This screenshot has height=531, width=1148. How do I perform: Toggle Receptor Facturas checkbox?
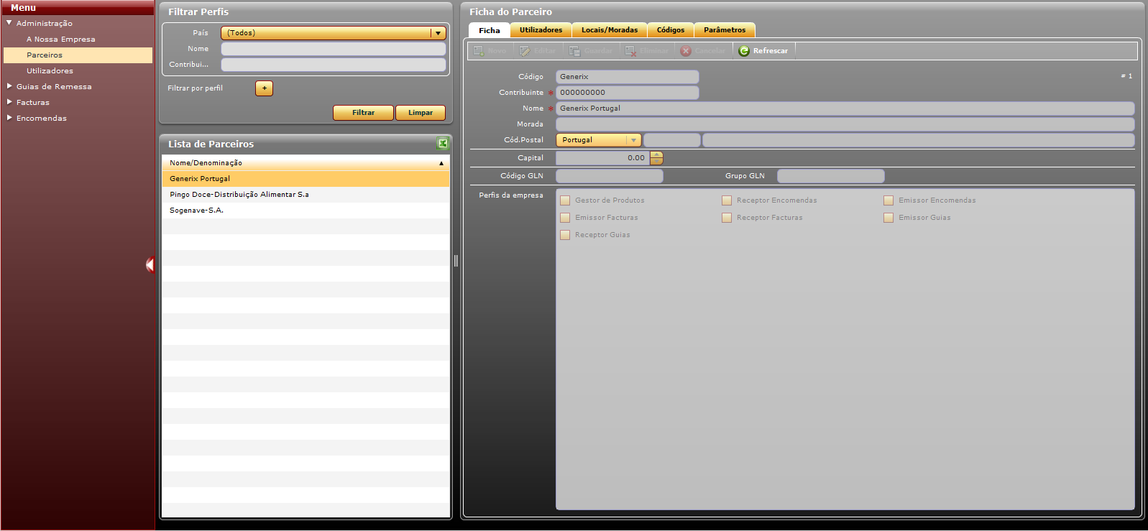pyautogui.click(x=727, y=218)
